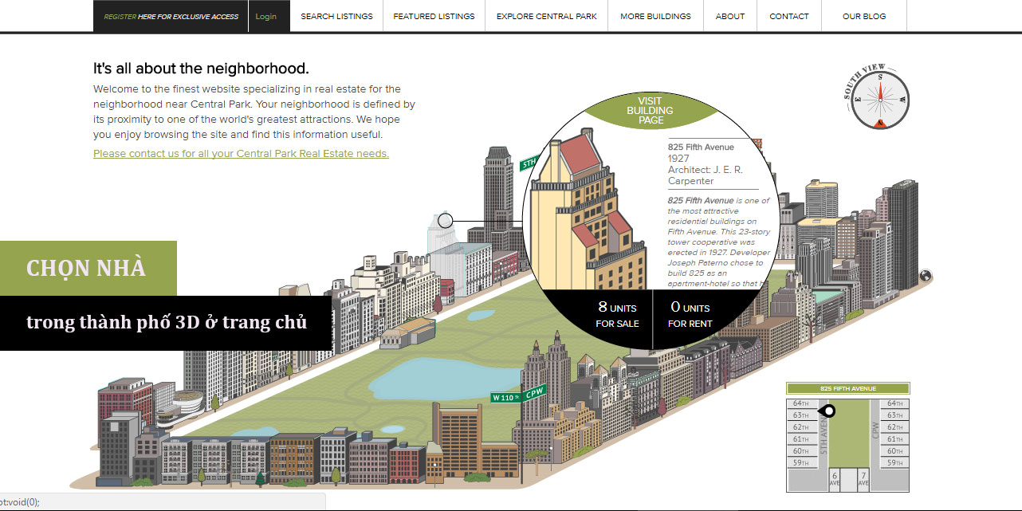Click the contact us for real estate needs link
This screenshot has width=1022, height=511.
[241, 154]
